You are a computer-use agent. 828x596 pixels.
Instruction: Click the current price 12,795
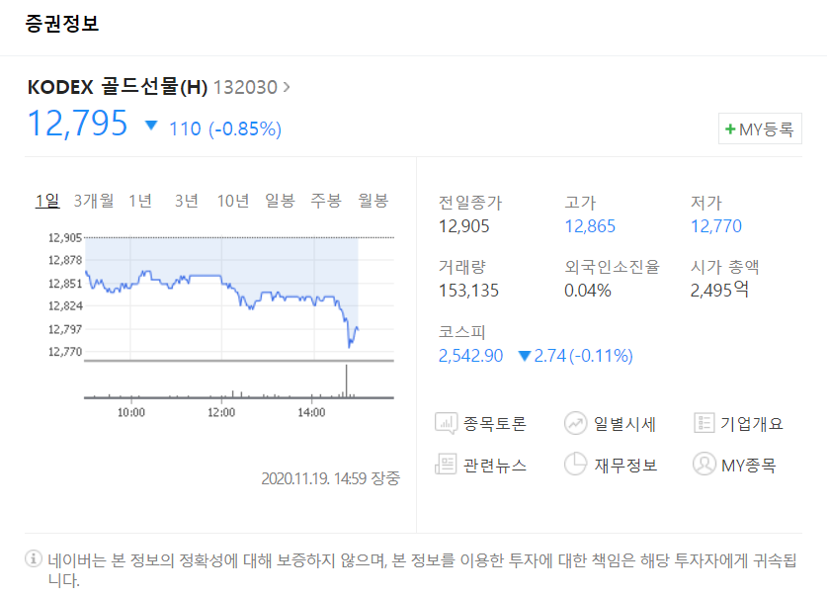(78, 124)
